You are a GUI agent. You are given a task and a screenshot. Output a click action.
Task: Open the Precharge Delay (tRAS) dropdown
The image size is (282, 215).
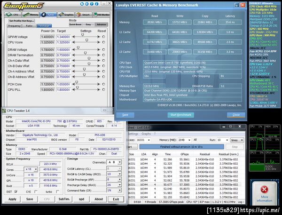pyautogui.click(x=119, y=185)
